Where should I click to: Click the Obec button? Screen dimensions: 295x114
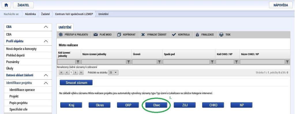tap(156, 105)
